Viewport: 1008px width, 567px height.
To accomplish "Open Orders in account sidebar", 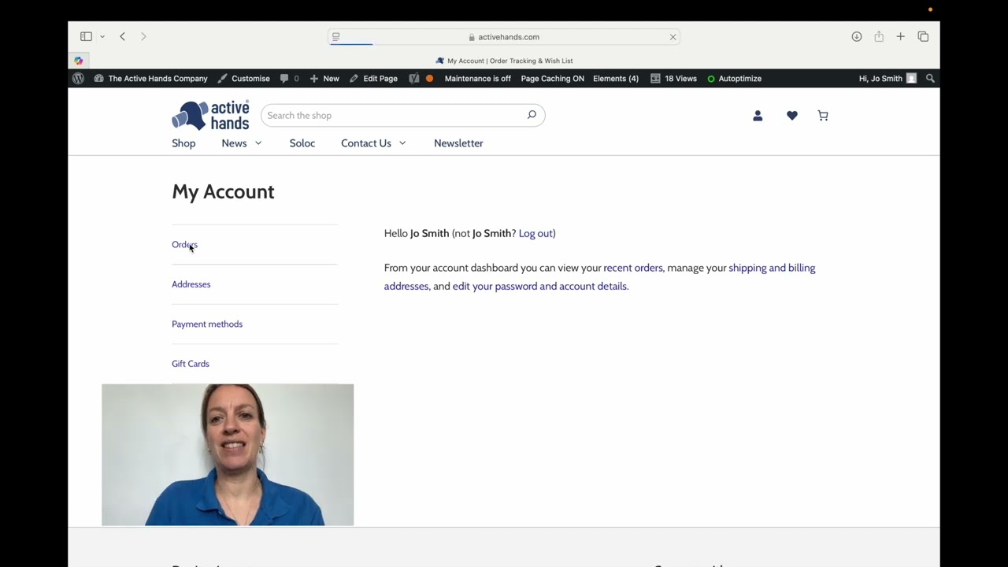I will coord(184,245).
